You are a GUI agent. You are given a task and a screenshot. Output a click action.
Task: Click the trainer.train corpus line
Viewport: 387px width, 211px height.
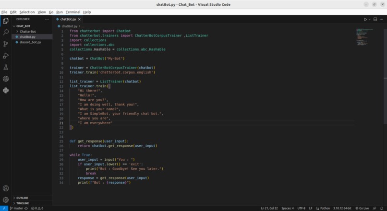click(x=112, y=72)
